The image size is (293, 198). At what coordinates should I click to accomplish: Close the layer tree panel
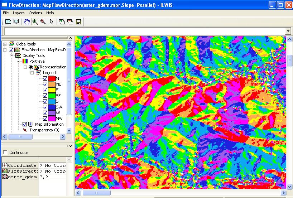(71, 38)
